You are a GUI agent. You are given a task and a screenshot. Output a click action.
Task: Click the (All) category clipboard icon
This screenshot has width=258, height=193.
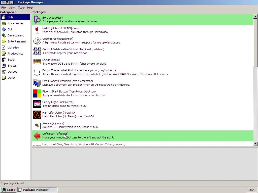point(4,17)
